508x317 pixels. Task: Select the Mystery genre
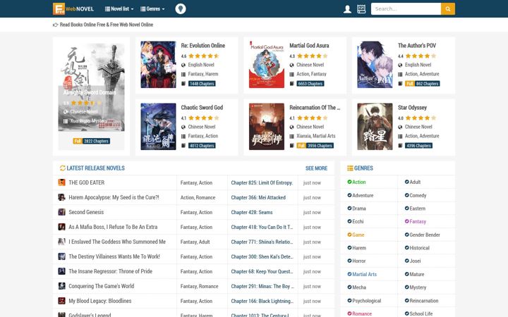click(416, 287)
